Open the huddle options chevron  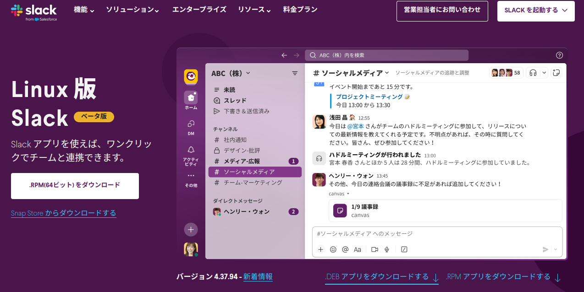[x=544, y=72]
